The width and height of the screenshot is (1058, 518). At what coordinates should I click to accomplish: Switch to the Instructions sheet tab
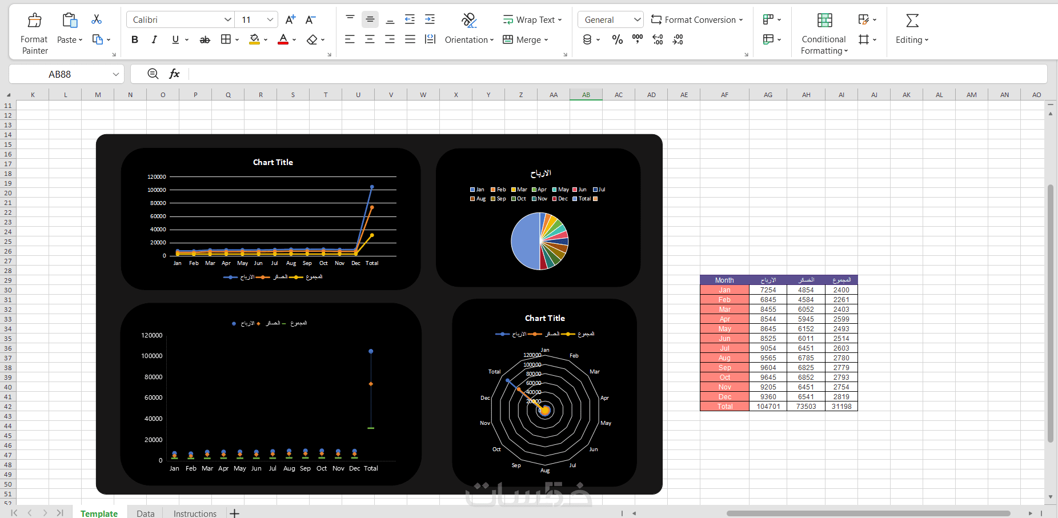(195, 513)
